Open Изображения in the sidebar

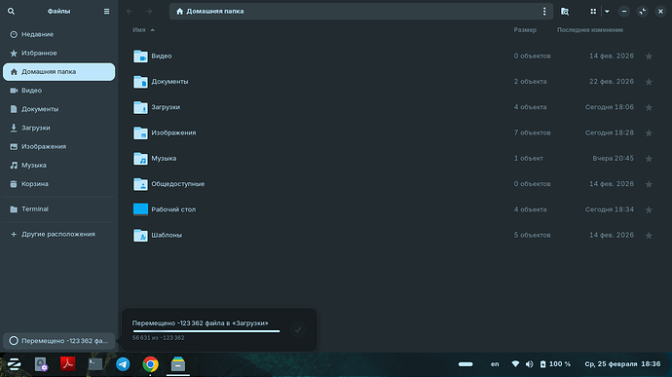tap(58, 147)
